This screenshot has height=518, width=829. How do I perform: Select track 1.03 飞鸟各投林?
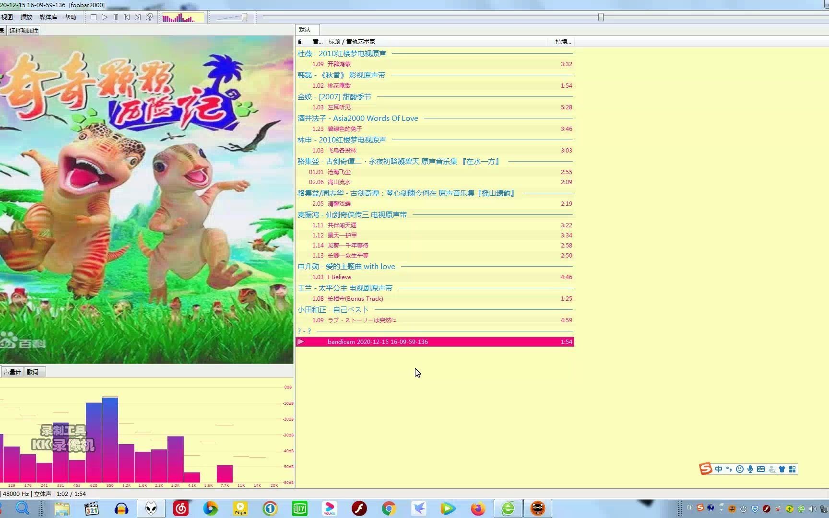(x=435, y=151)
